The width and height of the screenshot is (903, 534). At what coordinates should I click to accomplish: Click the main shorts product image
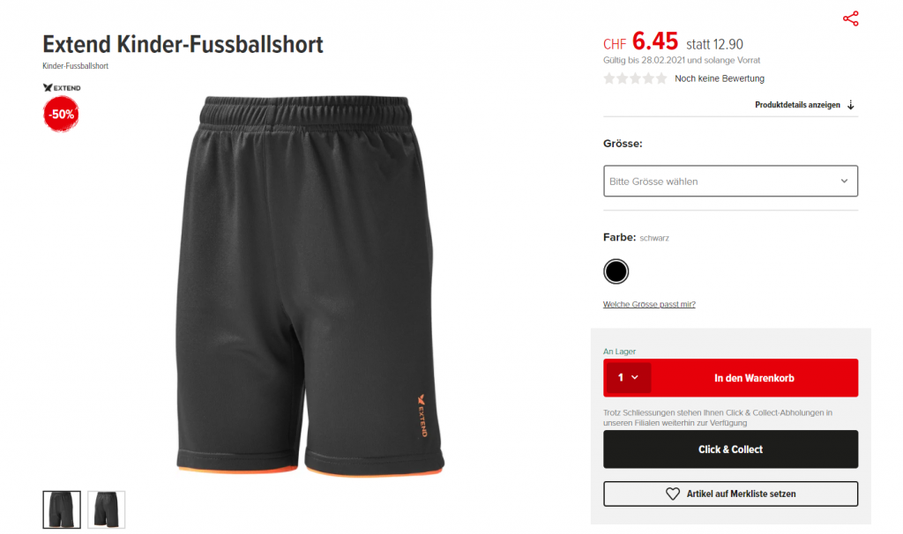(310, 286)
